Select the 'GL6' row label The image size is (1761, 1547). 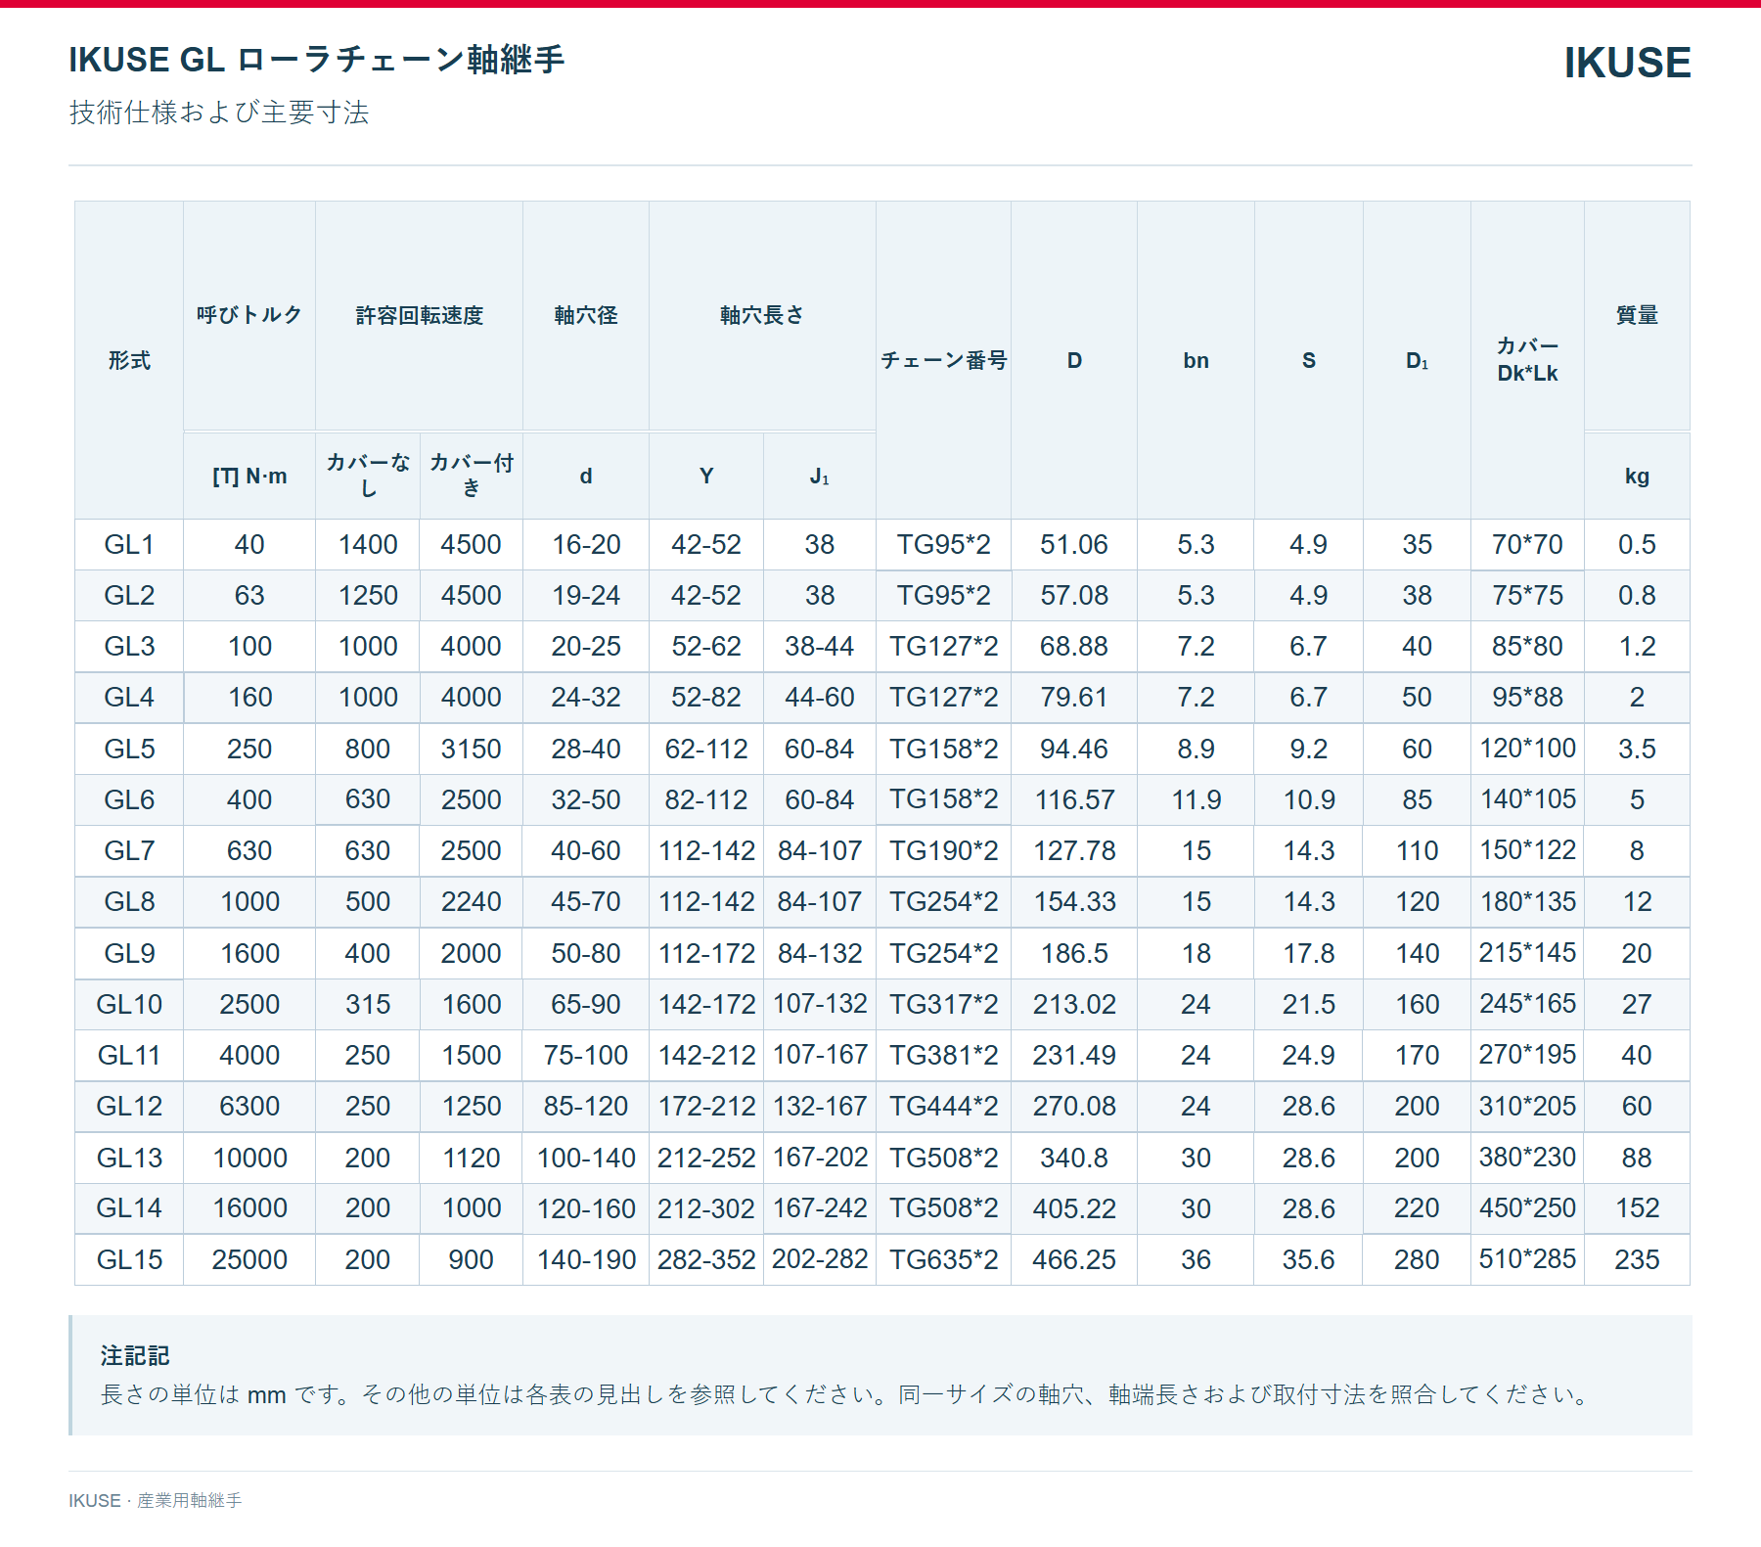pos(129,800)
